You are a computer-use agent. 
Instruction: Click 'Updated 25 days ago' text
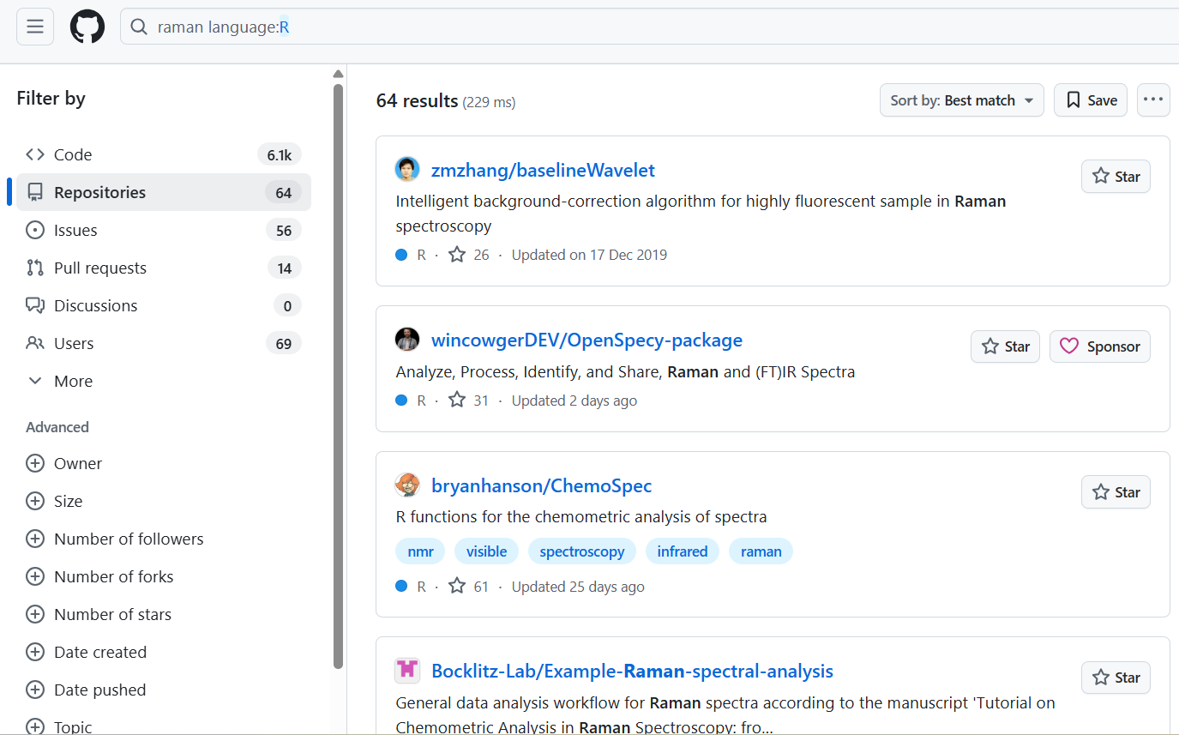(x=578, y=587)
